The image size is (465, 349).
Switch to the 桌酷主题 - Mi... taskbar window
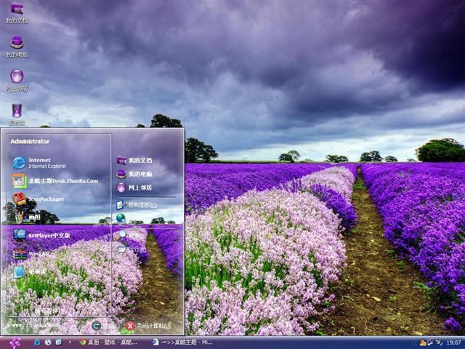point(182,342)
